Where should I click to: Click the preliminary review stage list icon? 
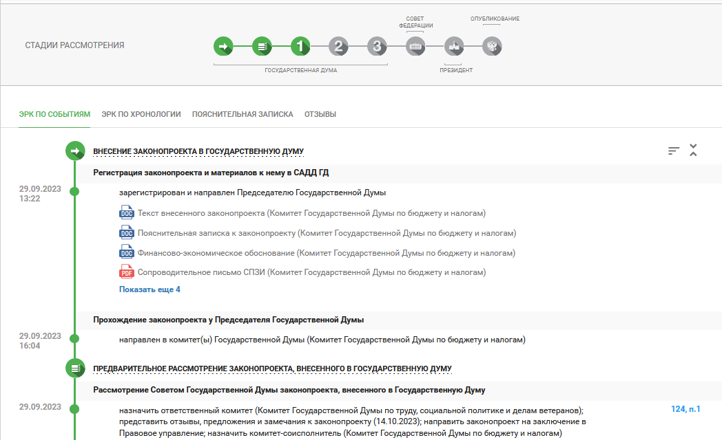[x=262, y=46]
